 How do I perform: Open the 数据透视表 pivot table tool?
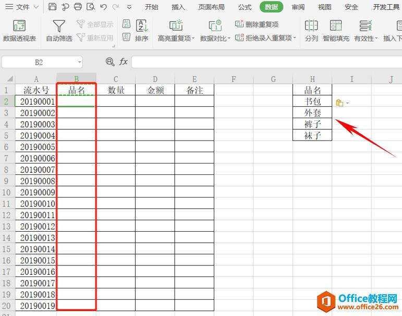click(x=19, y=31)
